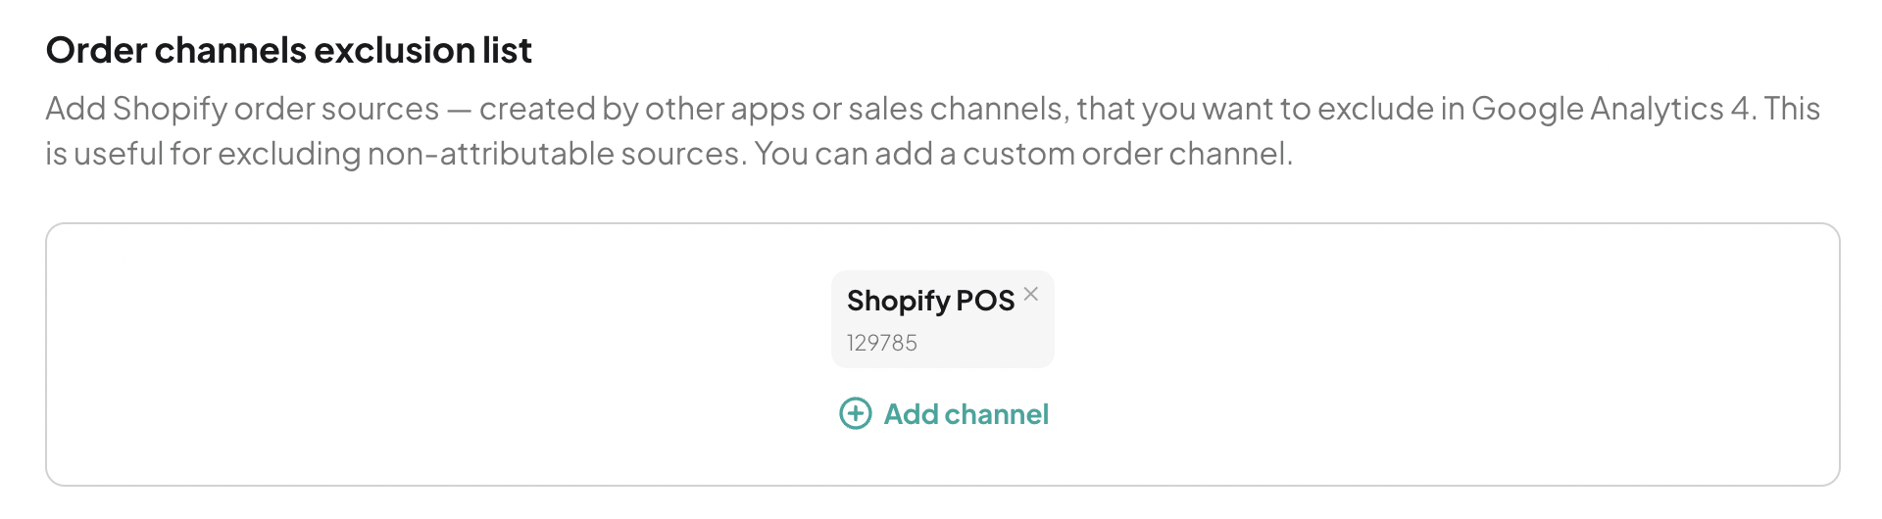Viewport: 1882px width, 519px height.
Task: Remove the Shopify POS channel chip
Action: [1030, 294]
